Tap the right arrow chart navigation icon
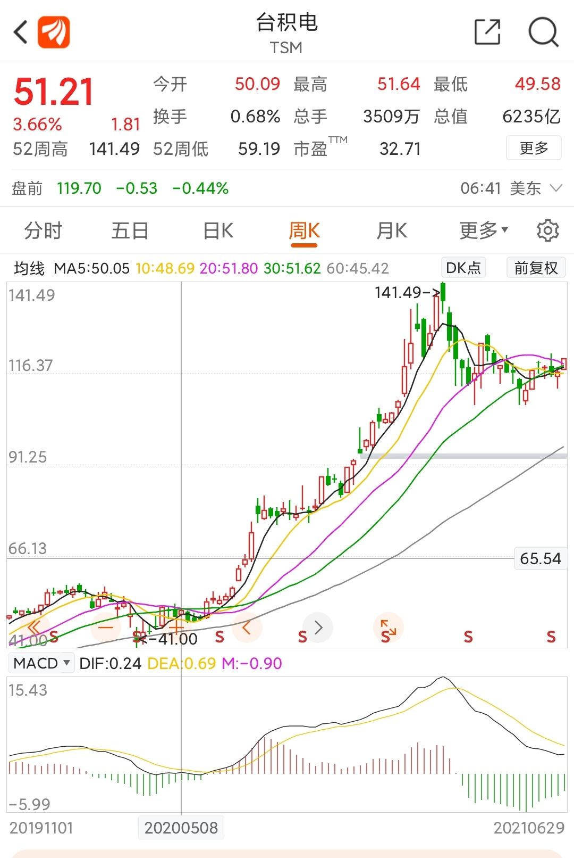 click(318, 628)
